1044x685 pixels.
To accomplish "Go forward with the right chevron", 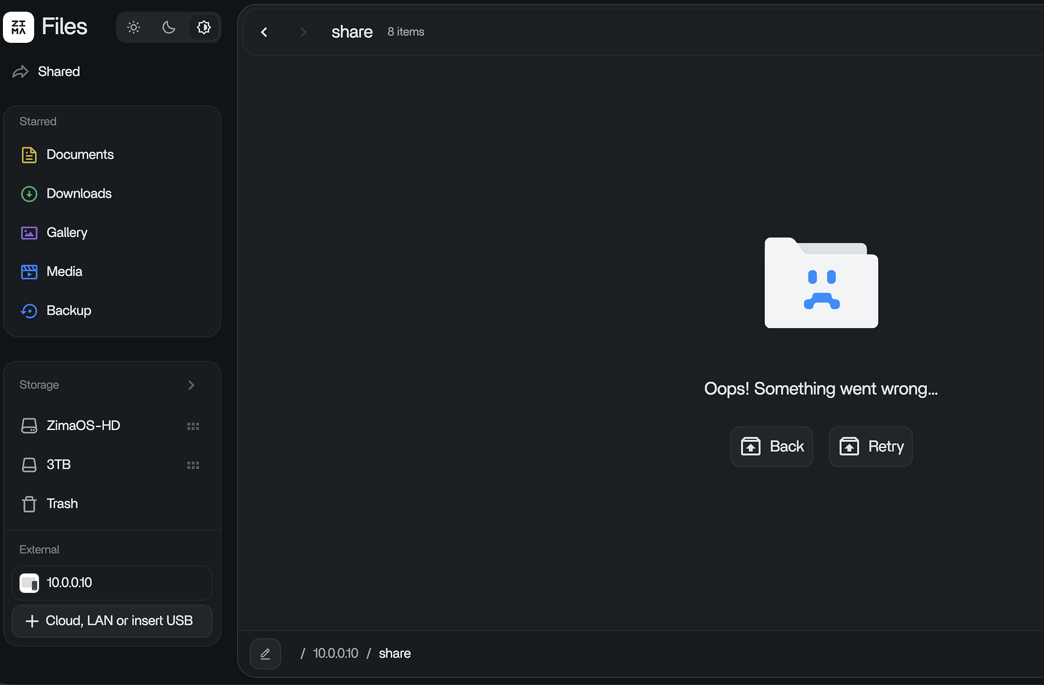I will coord(303,32).
